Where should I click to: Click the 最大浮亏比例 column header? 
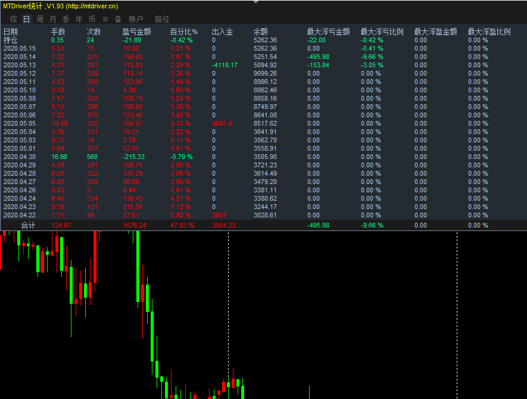click(x=382, y=32)
